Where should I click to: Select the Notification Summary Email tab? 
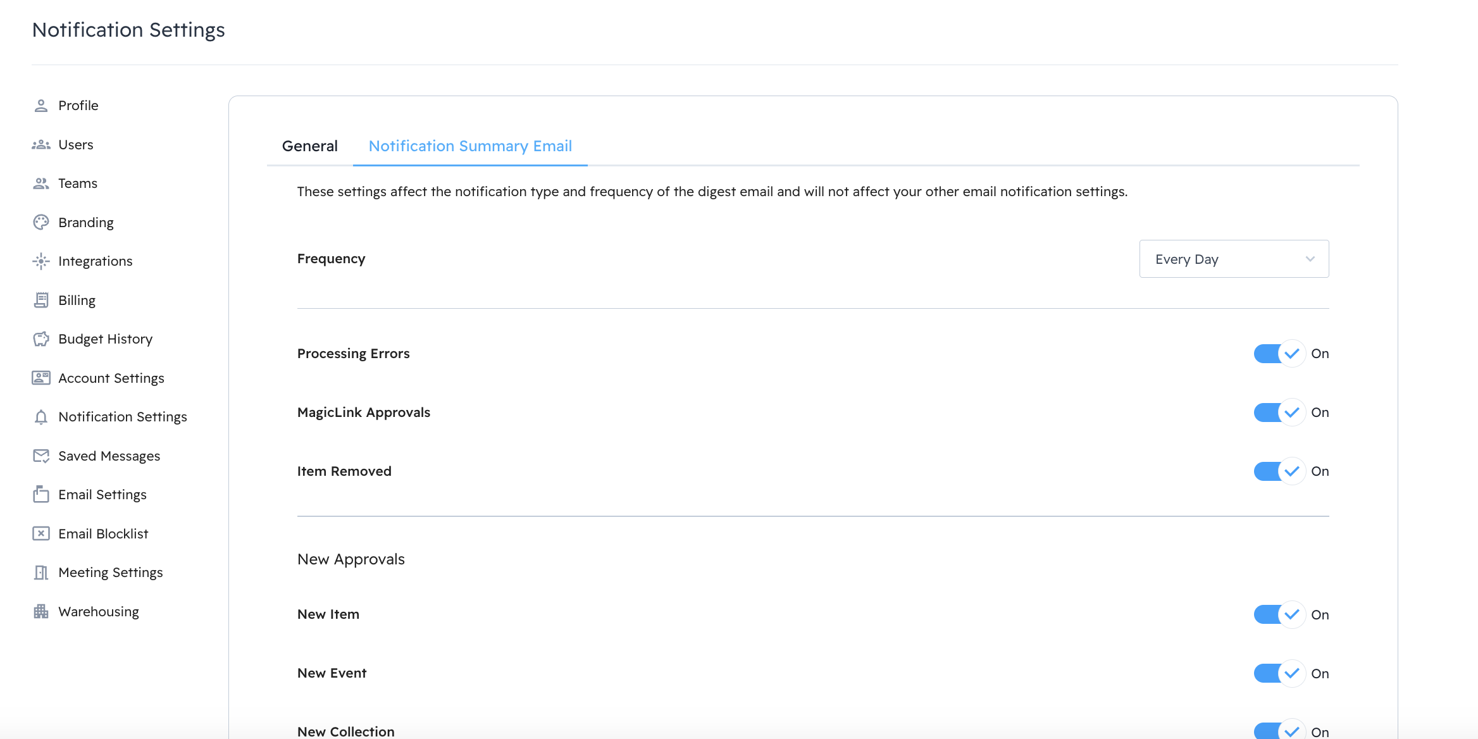[470, 146]
